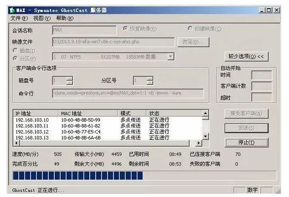Open the 视图(V) menu
289x197 pixels.
(x=42, y=18)
